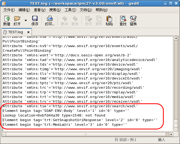Click the 'xmlns:timg' imaging wsdl line
This screenshot has height=144, width=180.
tap(72, 69)
